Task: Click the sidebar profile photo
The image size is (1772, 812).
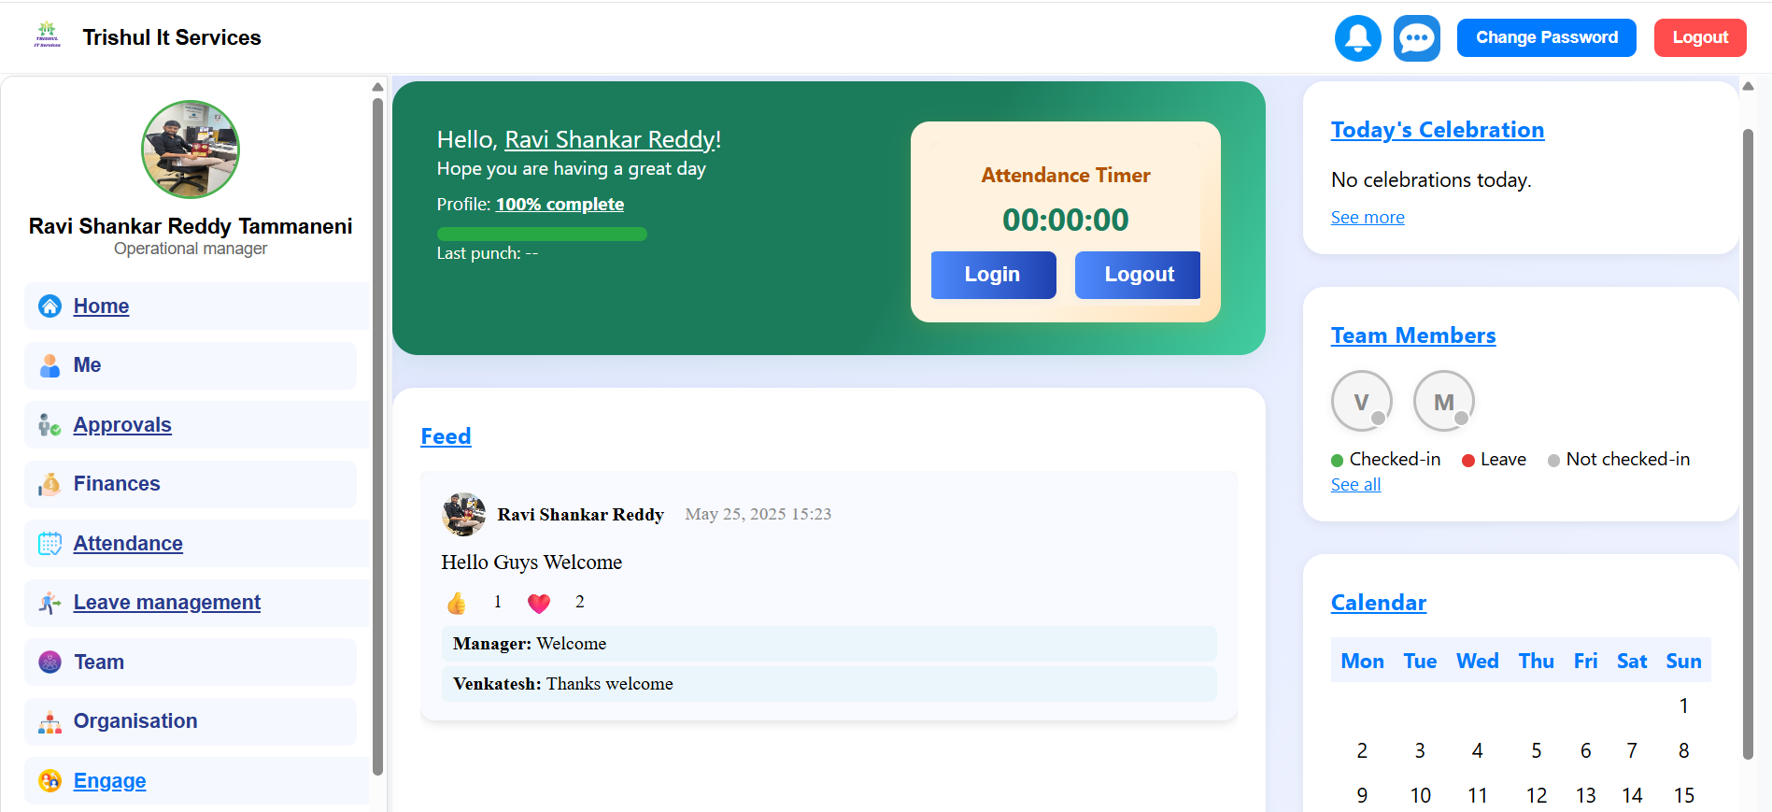Action: tap(191, 150)
